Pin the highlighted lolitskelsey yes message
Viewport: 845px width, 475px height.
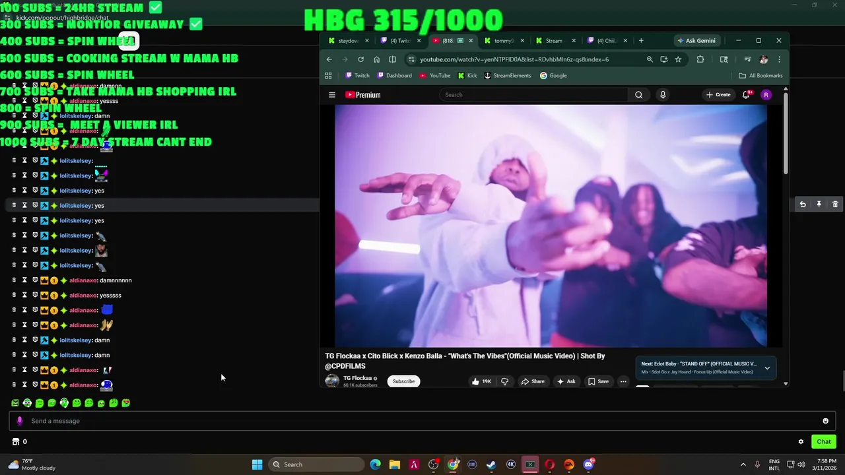coord(819,205)
